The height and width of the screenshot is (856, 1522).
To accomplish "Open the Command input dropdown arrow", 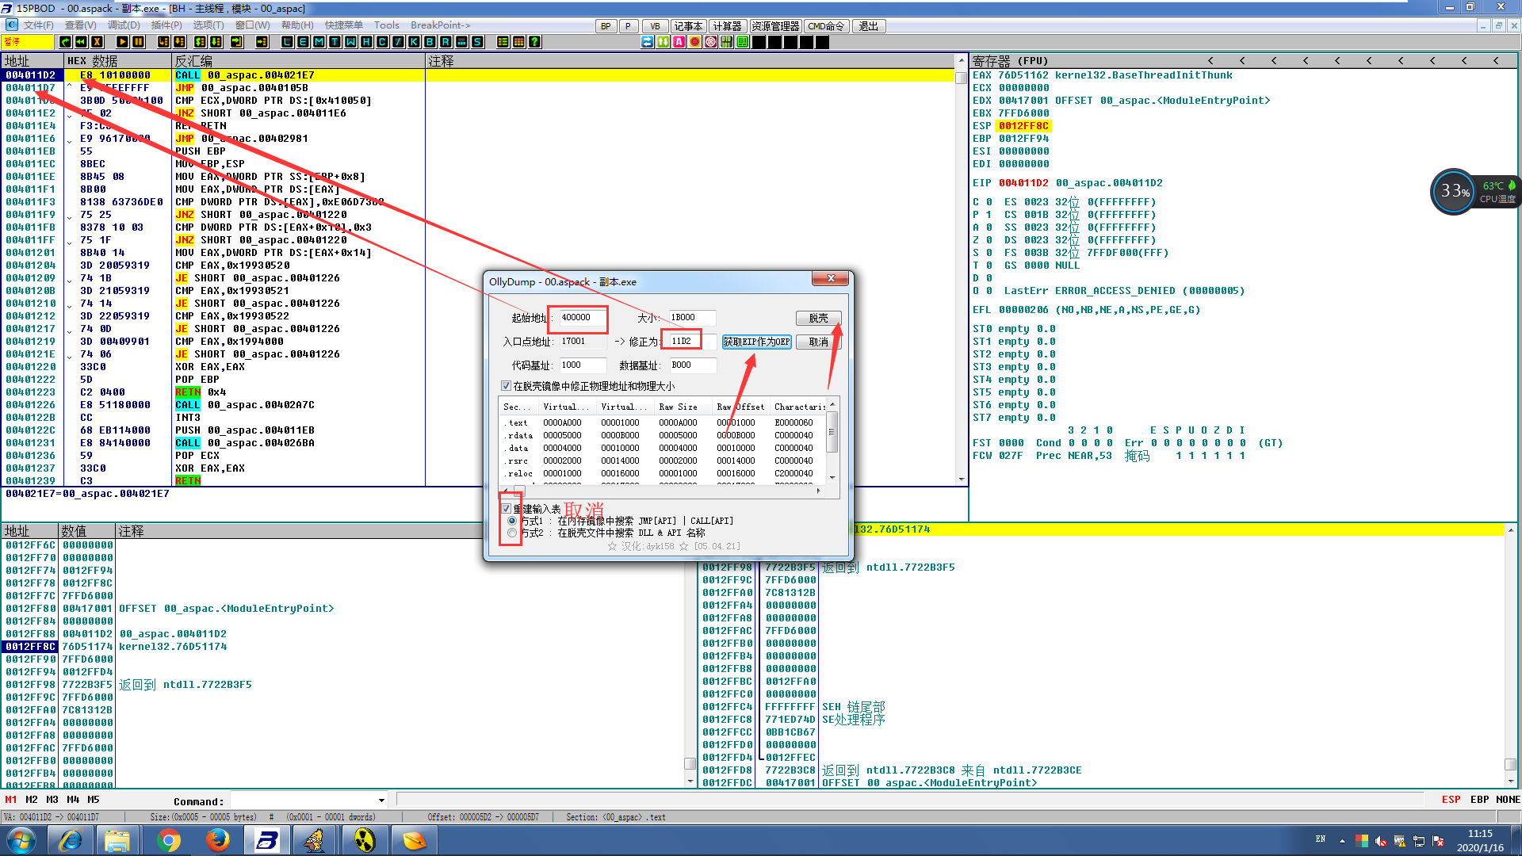I will click(x=381, y=801).
